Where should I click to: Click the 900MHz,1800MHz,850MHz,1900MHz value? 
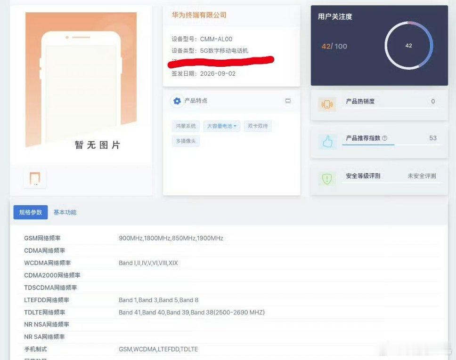tap(171, 238)
